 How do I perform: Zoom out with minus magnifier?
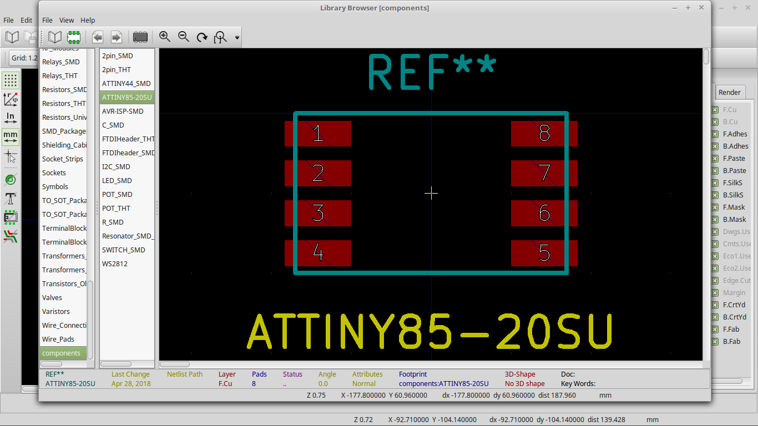coord(184,37)
